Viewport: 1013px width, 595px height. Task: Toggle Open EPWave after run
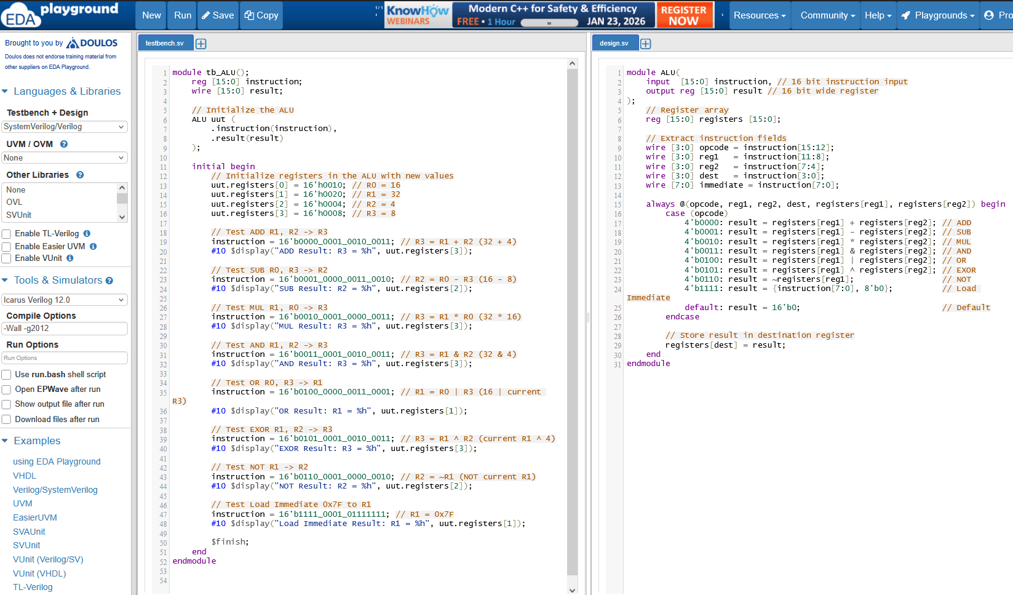pos(7,389)
